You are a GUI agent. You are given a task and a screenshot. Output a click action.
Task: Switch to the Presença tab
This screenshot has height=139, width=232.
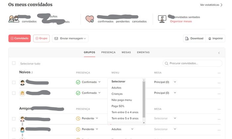coord(108,52)
